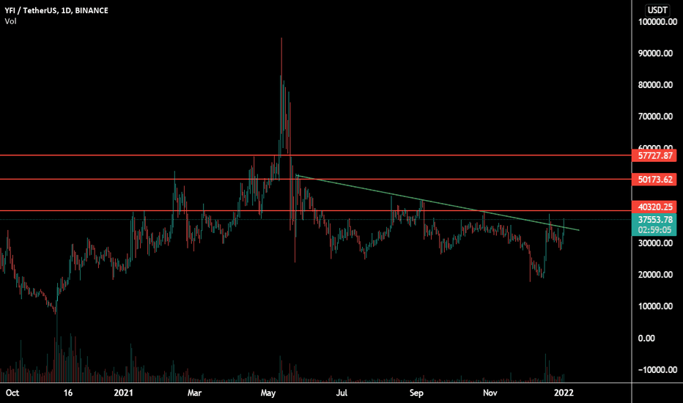Image resolution: width=683 pixels, height=403 pixels.
Task: Click the 0.00 price axis label
Action: pos(646,338)
